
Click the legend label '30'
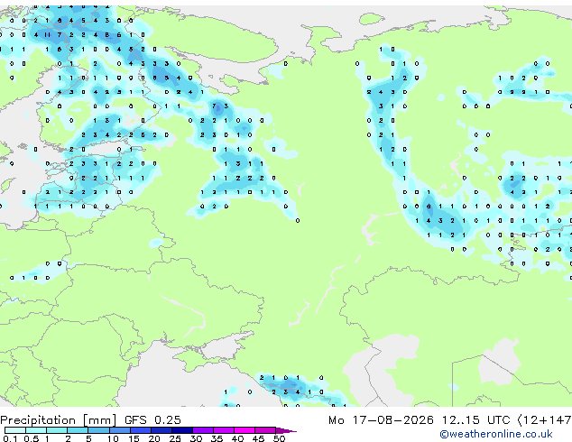pyautogui.click(x=196, y=438)
